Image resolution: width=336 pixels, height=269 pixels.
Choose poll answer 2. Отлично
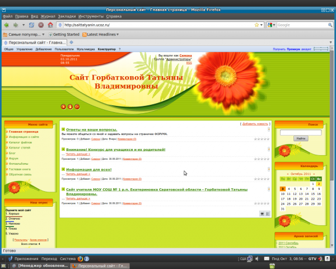point(13,219)
